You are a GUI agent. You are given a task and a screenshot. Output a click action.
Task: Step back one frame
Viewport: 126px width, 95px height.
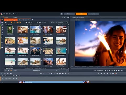point(110,70)
